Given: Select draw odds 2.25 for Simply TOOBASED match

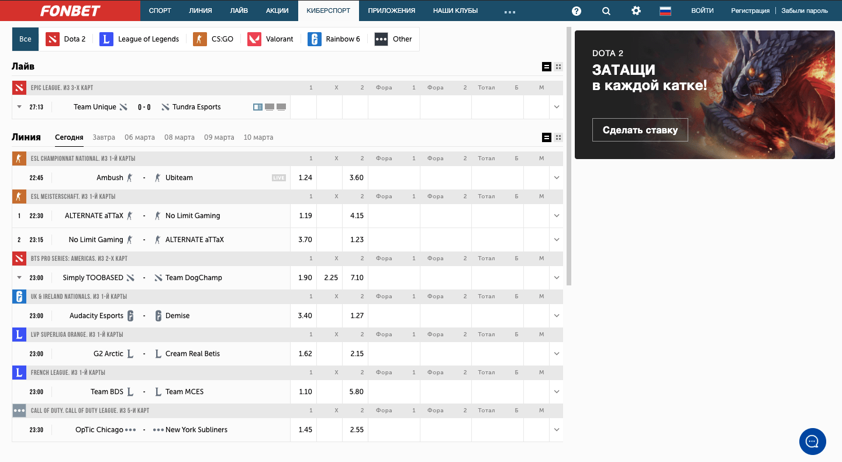Looking at the screenshot, I should [x=331, y=278].
